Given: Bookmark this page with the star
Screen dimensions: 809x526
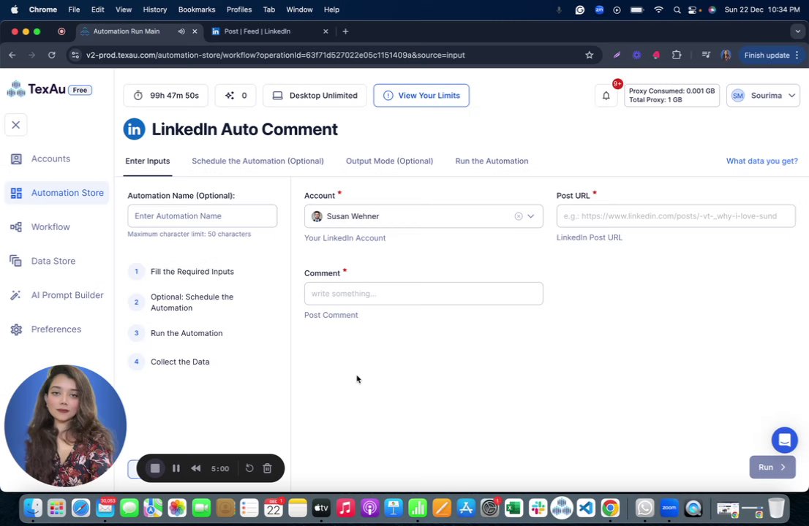Looking at the screenshot, I should (x=590, y=55).
